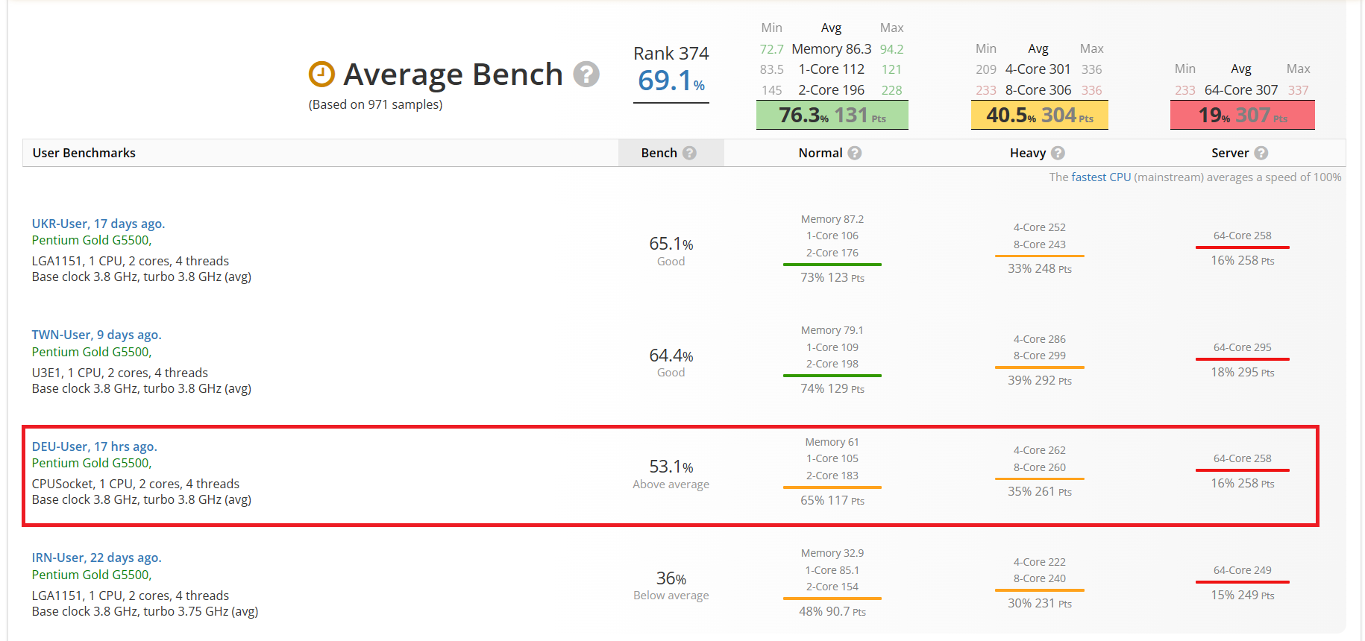Open help icon next to Average Bench title

(586, 74)
